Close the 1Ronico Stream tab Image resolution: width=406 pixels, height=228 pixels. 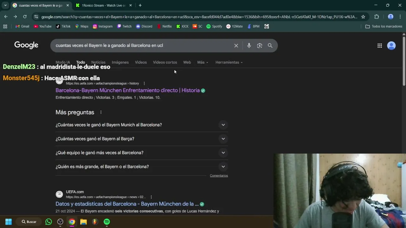130,5
